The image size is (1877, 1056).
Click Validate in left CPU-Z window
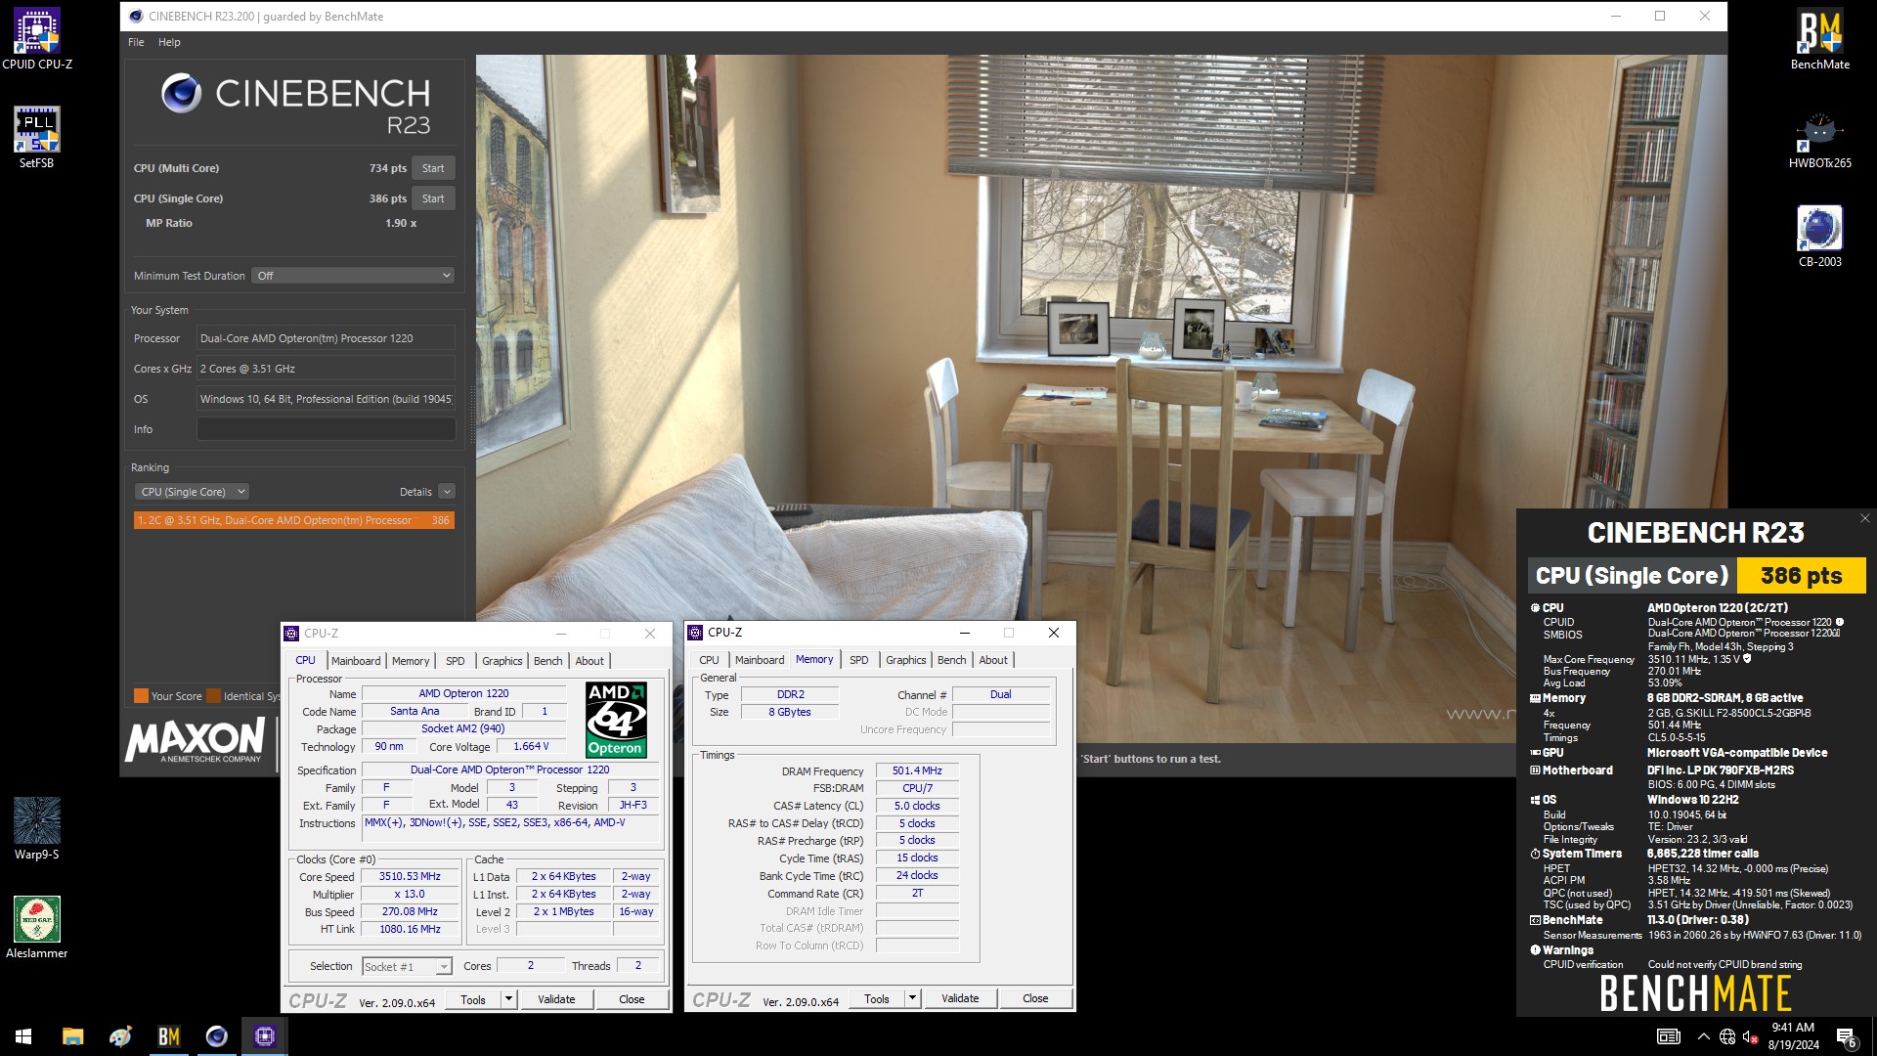tap(556, 999)
